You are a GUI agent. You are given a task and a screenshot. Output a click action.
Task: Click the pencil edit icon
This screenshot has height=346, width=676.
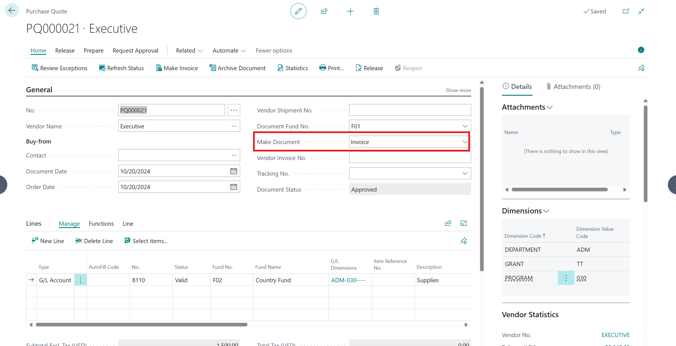pos(298,11)
